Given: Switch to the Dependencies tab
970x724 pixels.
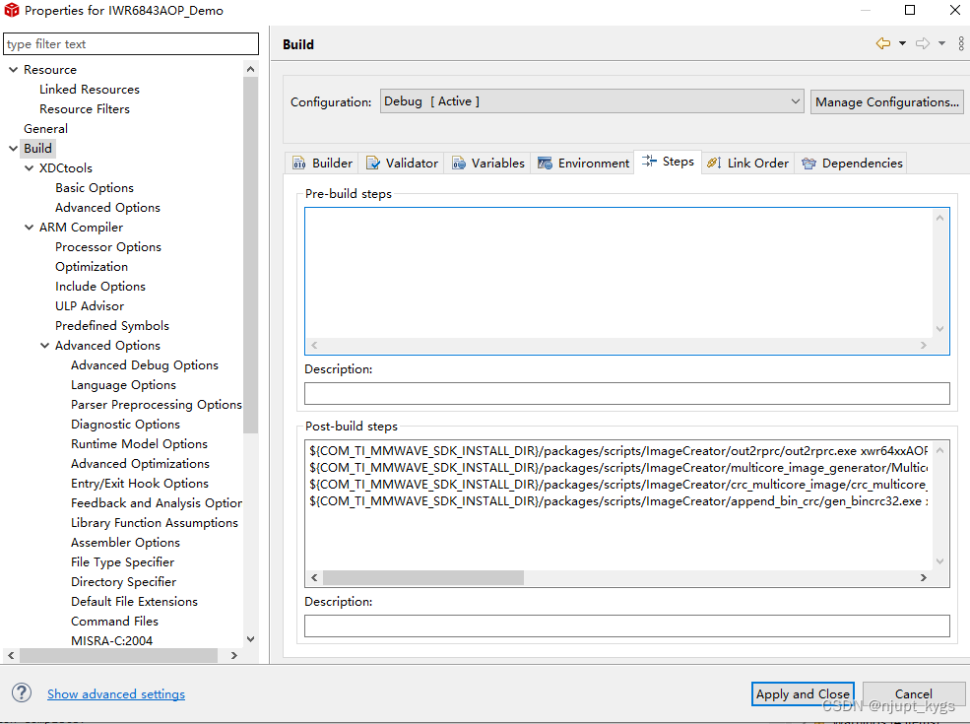Looking at the screenshot, I should (x=852, y=163).
